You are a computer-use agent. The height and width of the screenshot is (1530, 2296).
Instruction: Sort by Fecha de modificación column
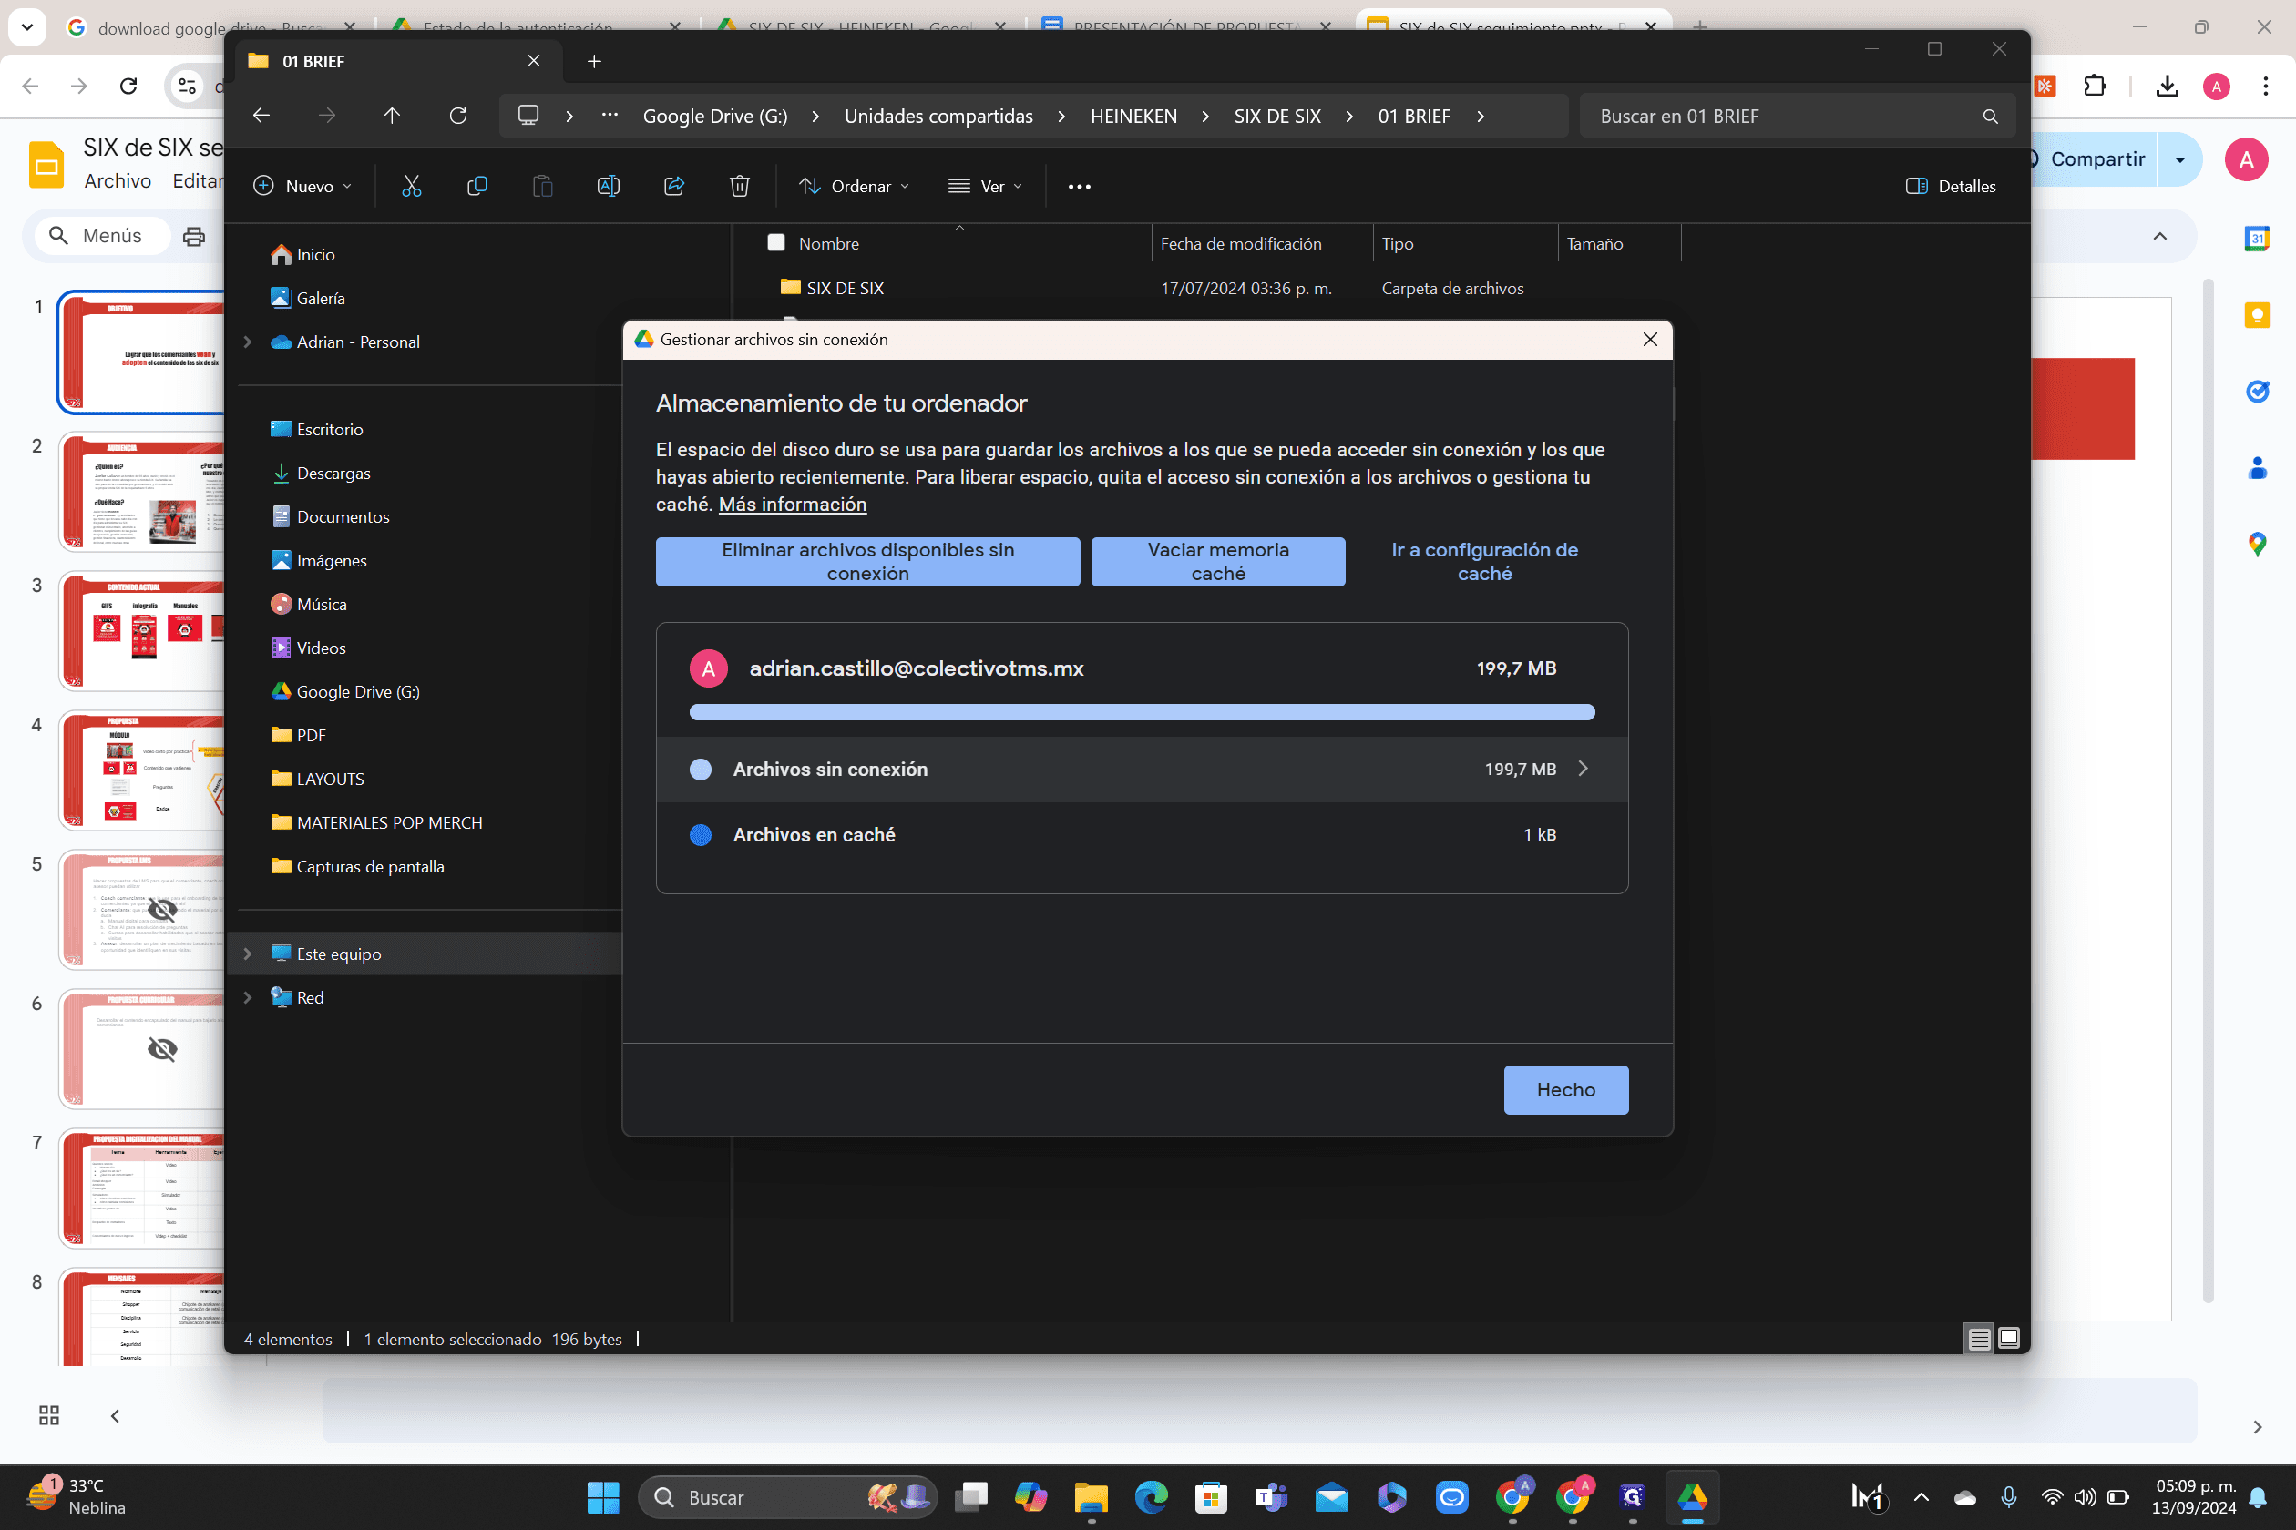click(1241, 243)
